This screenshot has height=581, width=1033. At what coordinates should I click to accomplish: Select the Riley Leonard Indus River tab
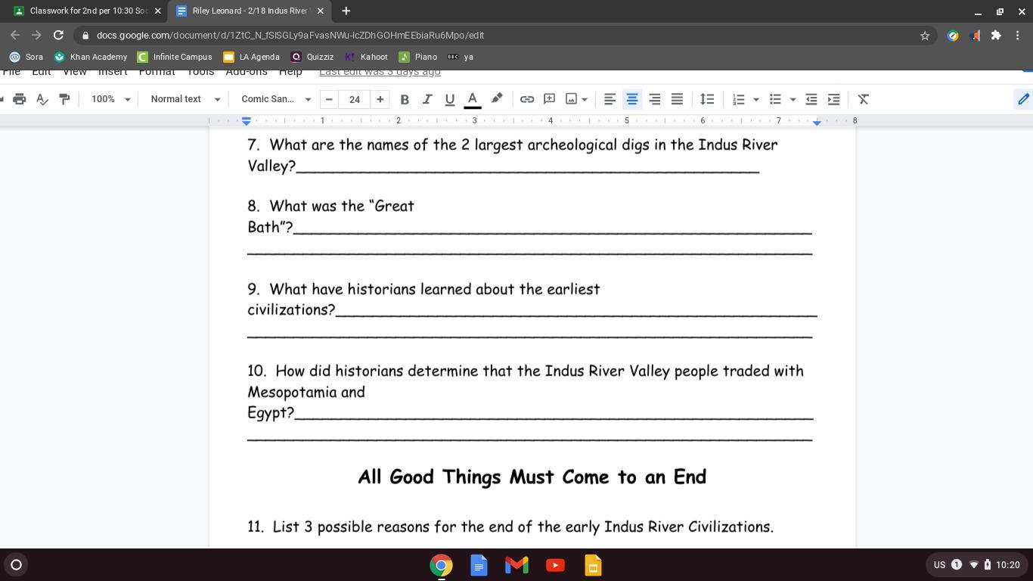point(251,11)
